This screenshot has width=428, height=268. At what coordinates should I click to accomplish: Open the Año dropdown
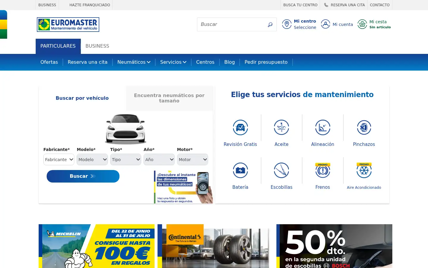click(x=159, y=160)
